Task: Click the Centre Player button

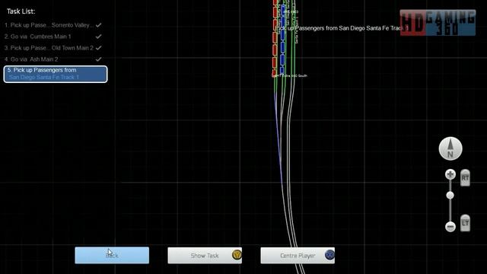Action: [x=298, y=256]
